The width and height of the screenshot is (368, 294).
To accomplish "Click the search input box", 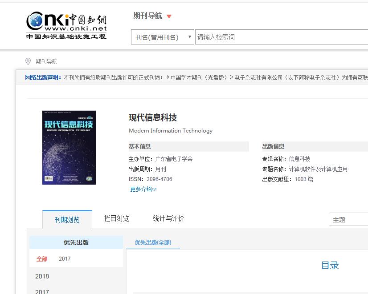I will pyautogui.click(x=281, y=37).
